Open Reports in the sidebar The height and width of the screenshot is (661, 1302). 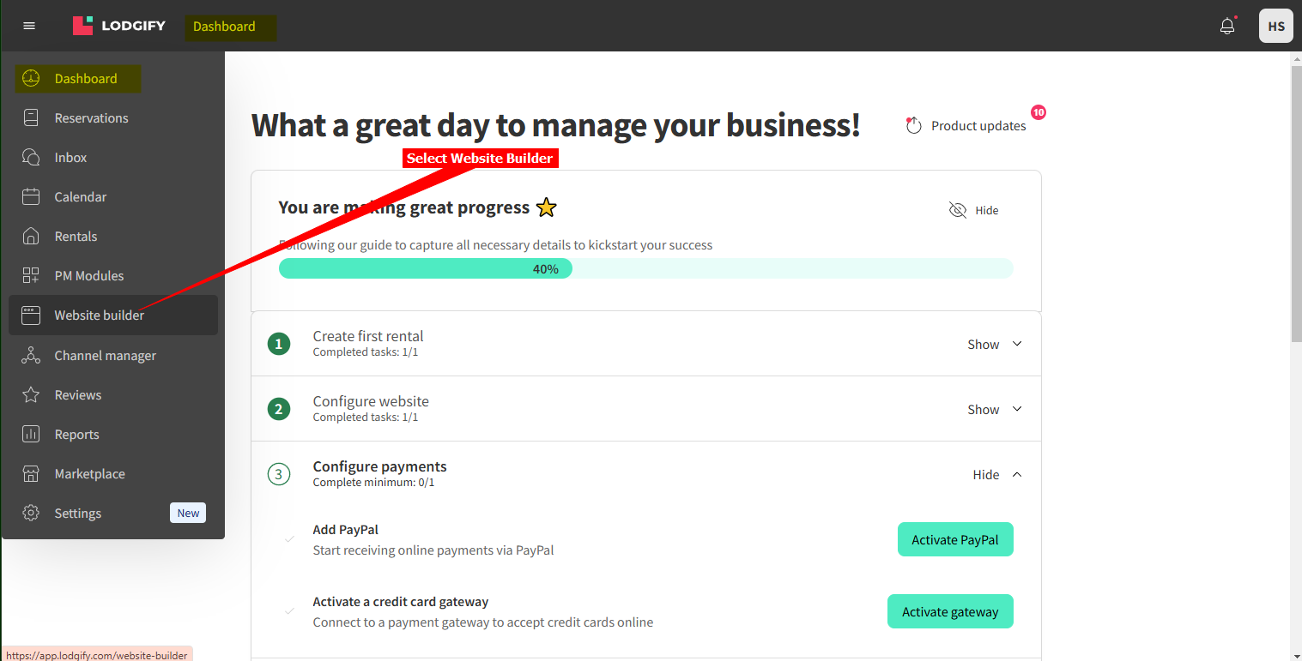pos(76,434)
